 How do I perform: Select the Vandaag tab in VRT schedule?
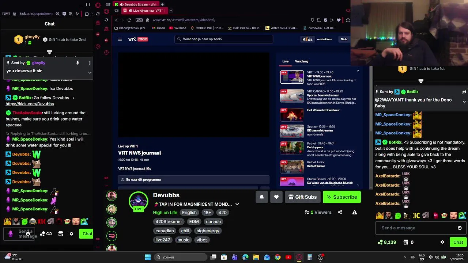click(x=302, y=61)
